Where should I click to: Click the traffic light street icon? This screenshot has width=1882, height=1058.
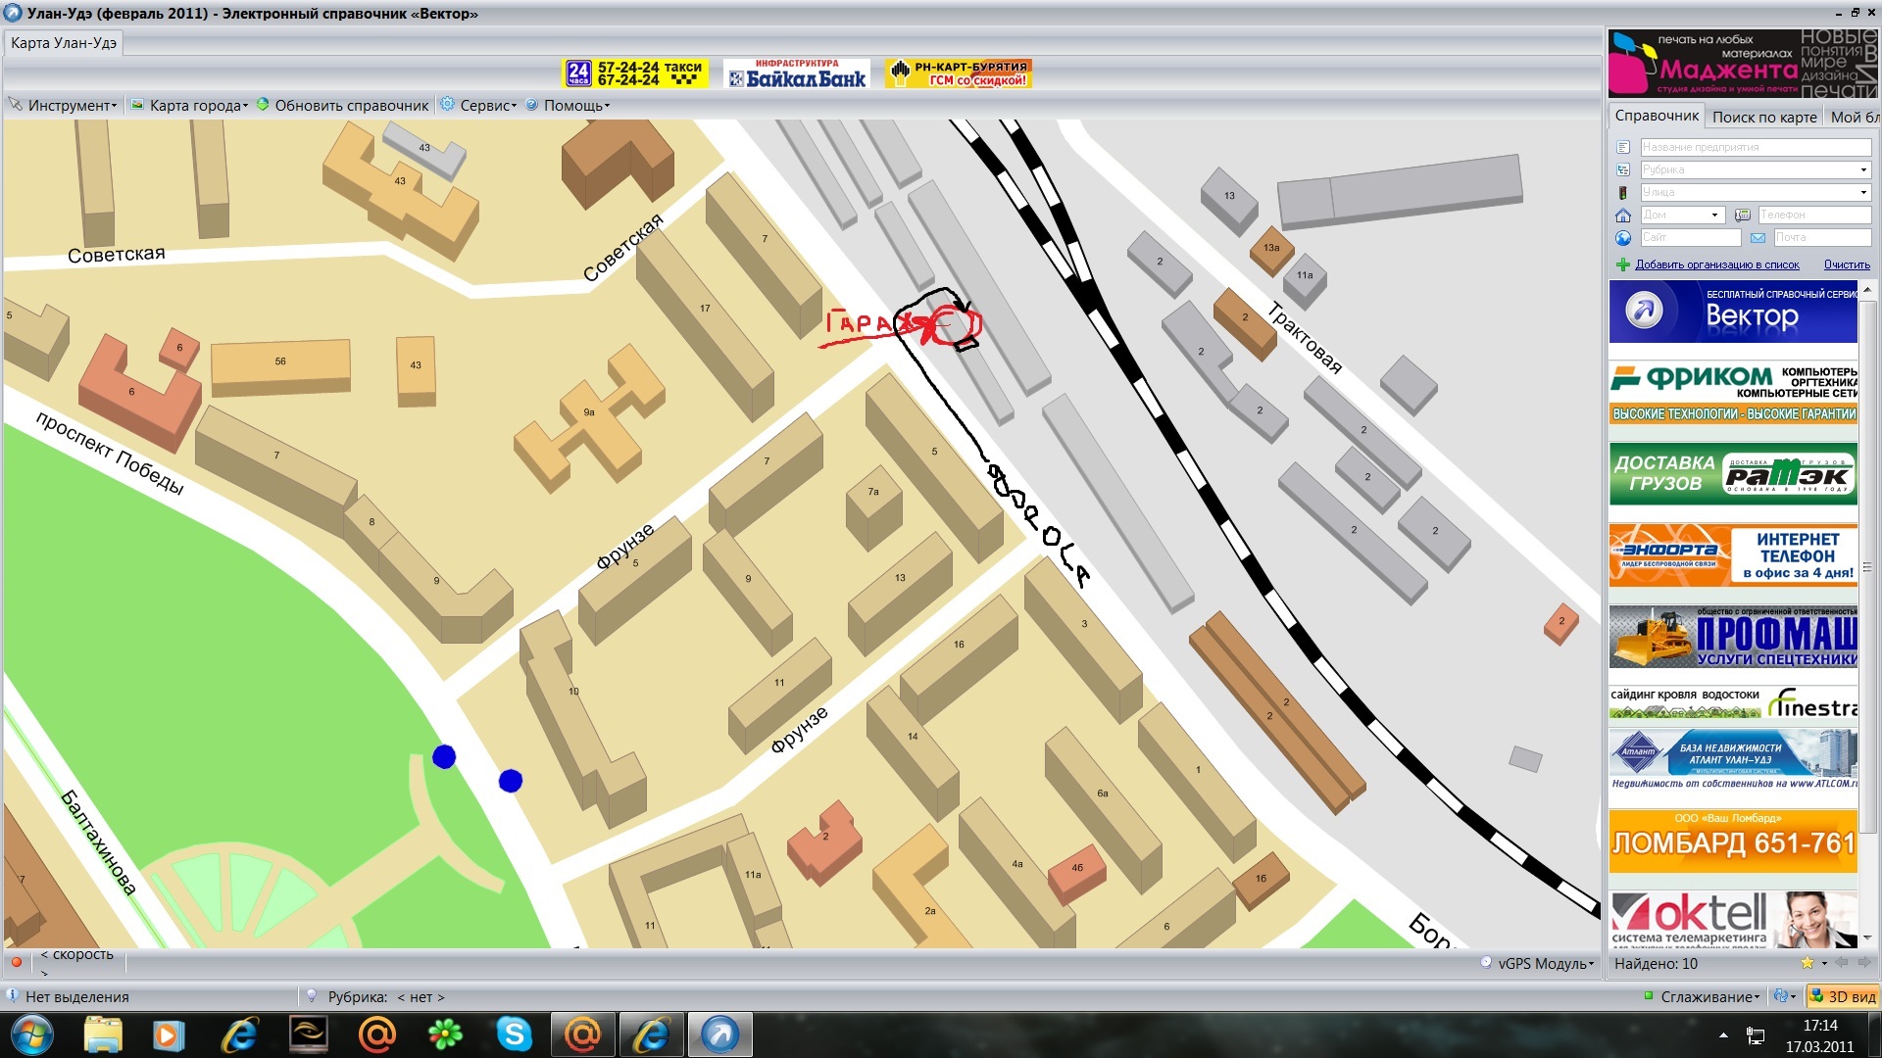(x=1622, y=193)
